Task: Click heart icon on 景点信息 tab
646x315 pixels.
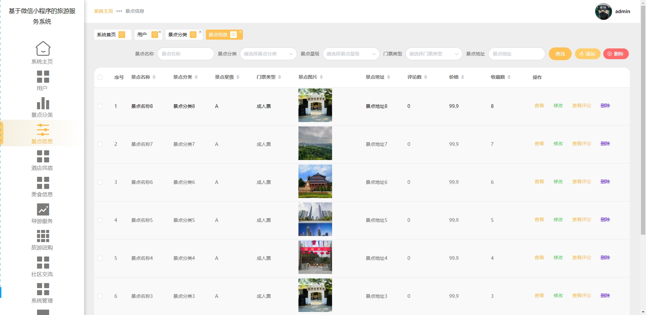Action: pos(234,35)
